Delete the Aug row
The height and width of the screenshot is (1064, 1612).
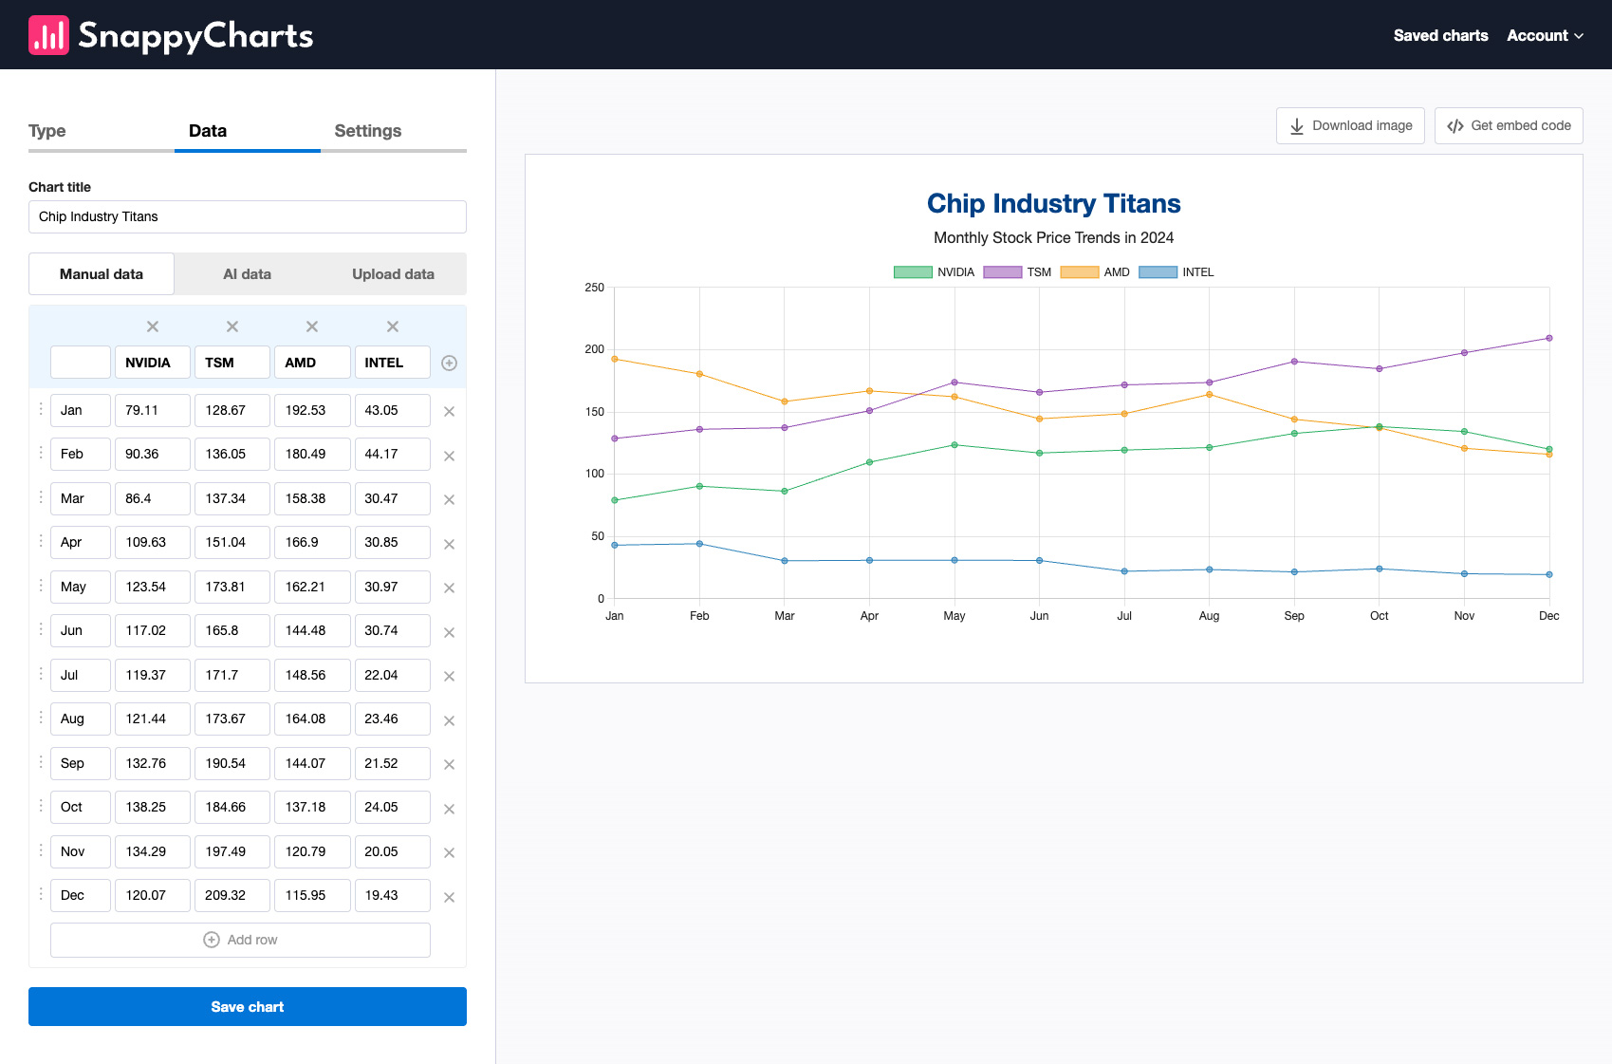(x=450, y=720)
